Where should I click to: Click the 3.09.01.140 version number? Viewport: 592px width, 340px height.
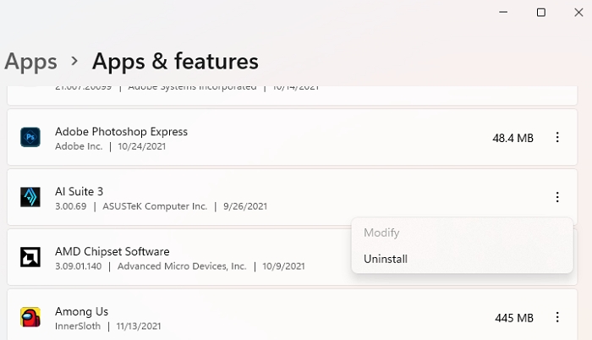tap(78, 266)
